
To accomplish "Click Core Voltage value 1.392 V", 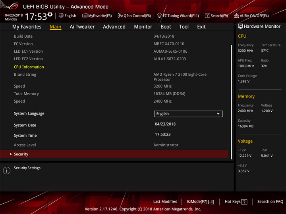I will (243, 81).
